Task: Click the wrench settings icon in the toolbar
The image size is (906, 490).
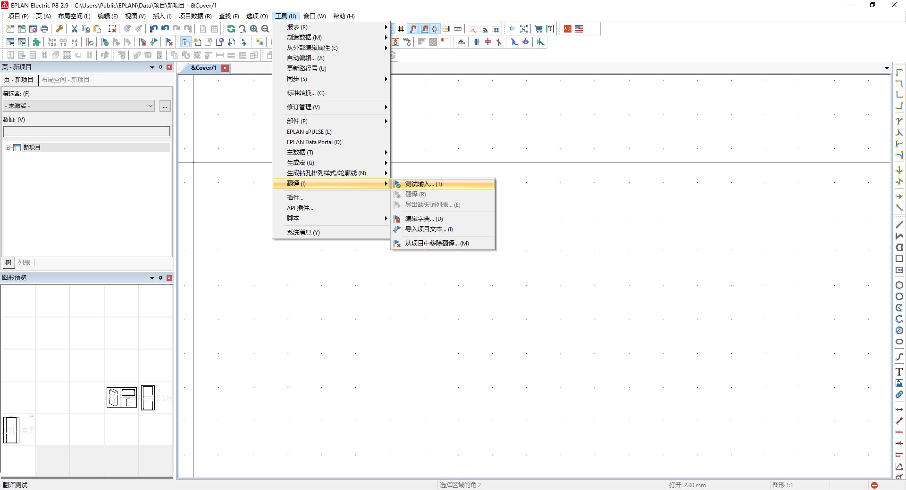Action: pos(59,29)
